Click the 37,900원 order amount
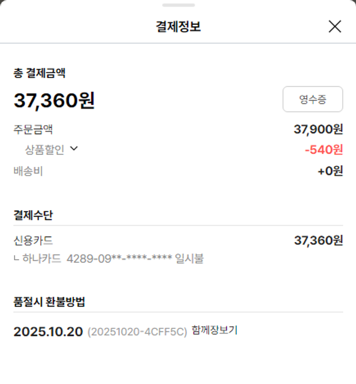 [318, 129]
